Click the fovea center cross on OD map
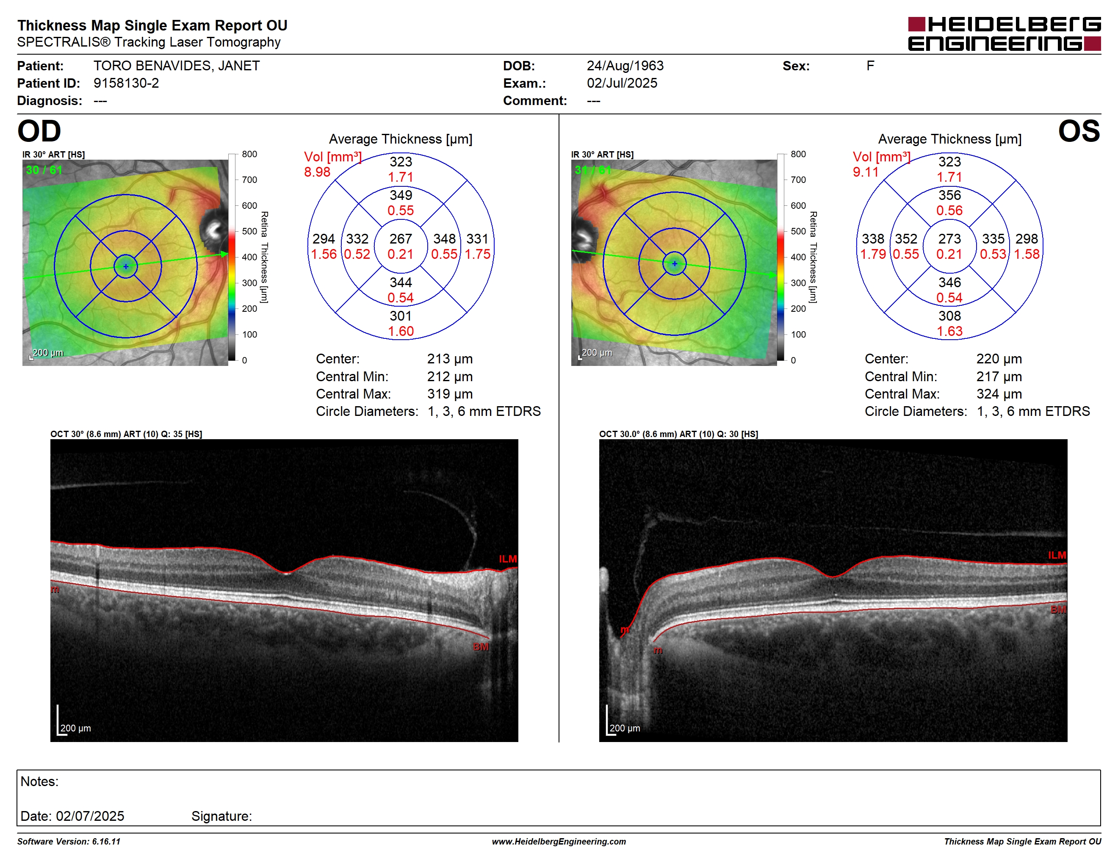This screenshot has height=864, width=1118. pos(126,267)
